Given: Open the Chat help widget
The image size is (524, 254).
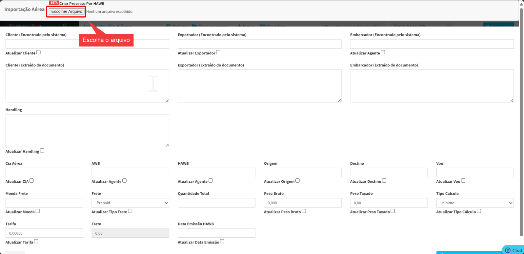Looking at the screenshot, I should pos(513,250).
